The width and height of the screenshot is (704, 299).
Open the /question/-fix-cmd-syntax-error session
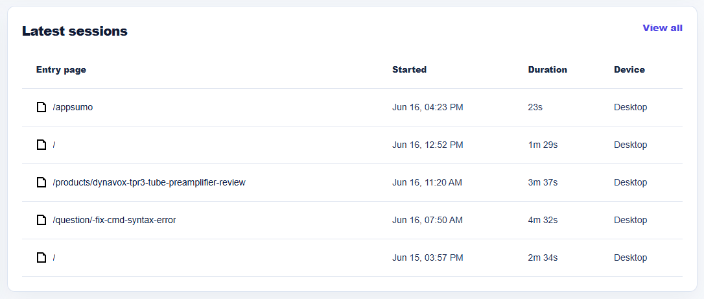(x=114, y=221)
